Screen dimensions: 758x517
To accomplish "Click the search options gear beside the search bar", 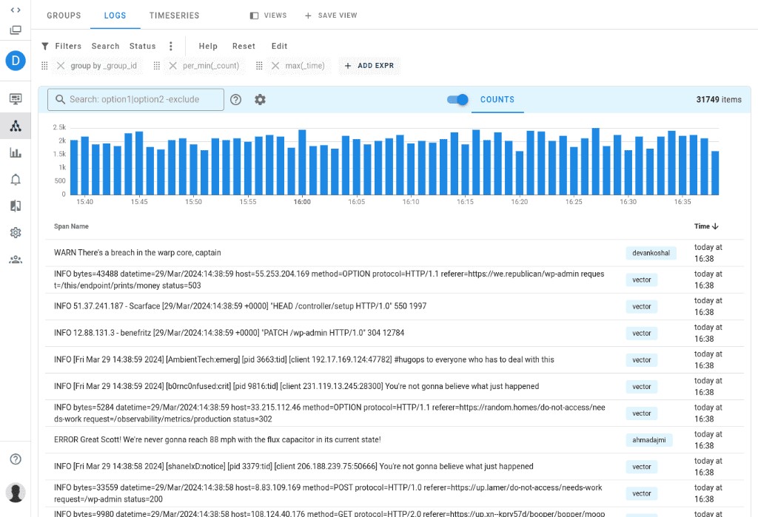I will pos(260,98).
